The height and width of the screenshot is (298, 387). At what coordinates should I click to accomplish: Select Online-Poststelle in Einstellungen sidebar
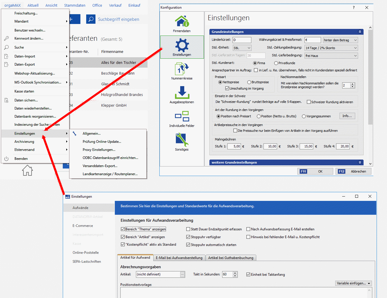[86, 253]
